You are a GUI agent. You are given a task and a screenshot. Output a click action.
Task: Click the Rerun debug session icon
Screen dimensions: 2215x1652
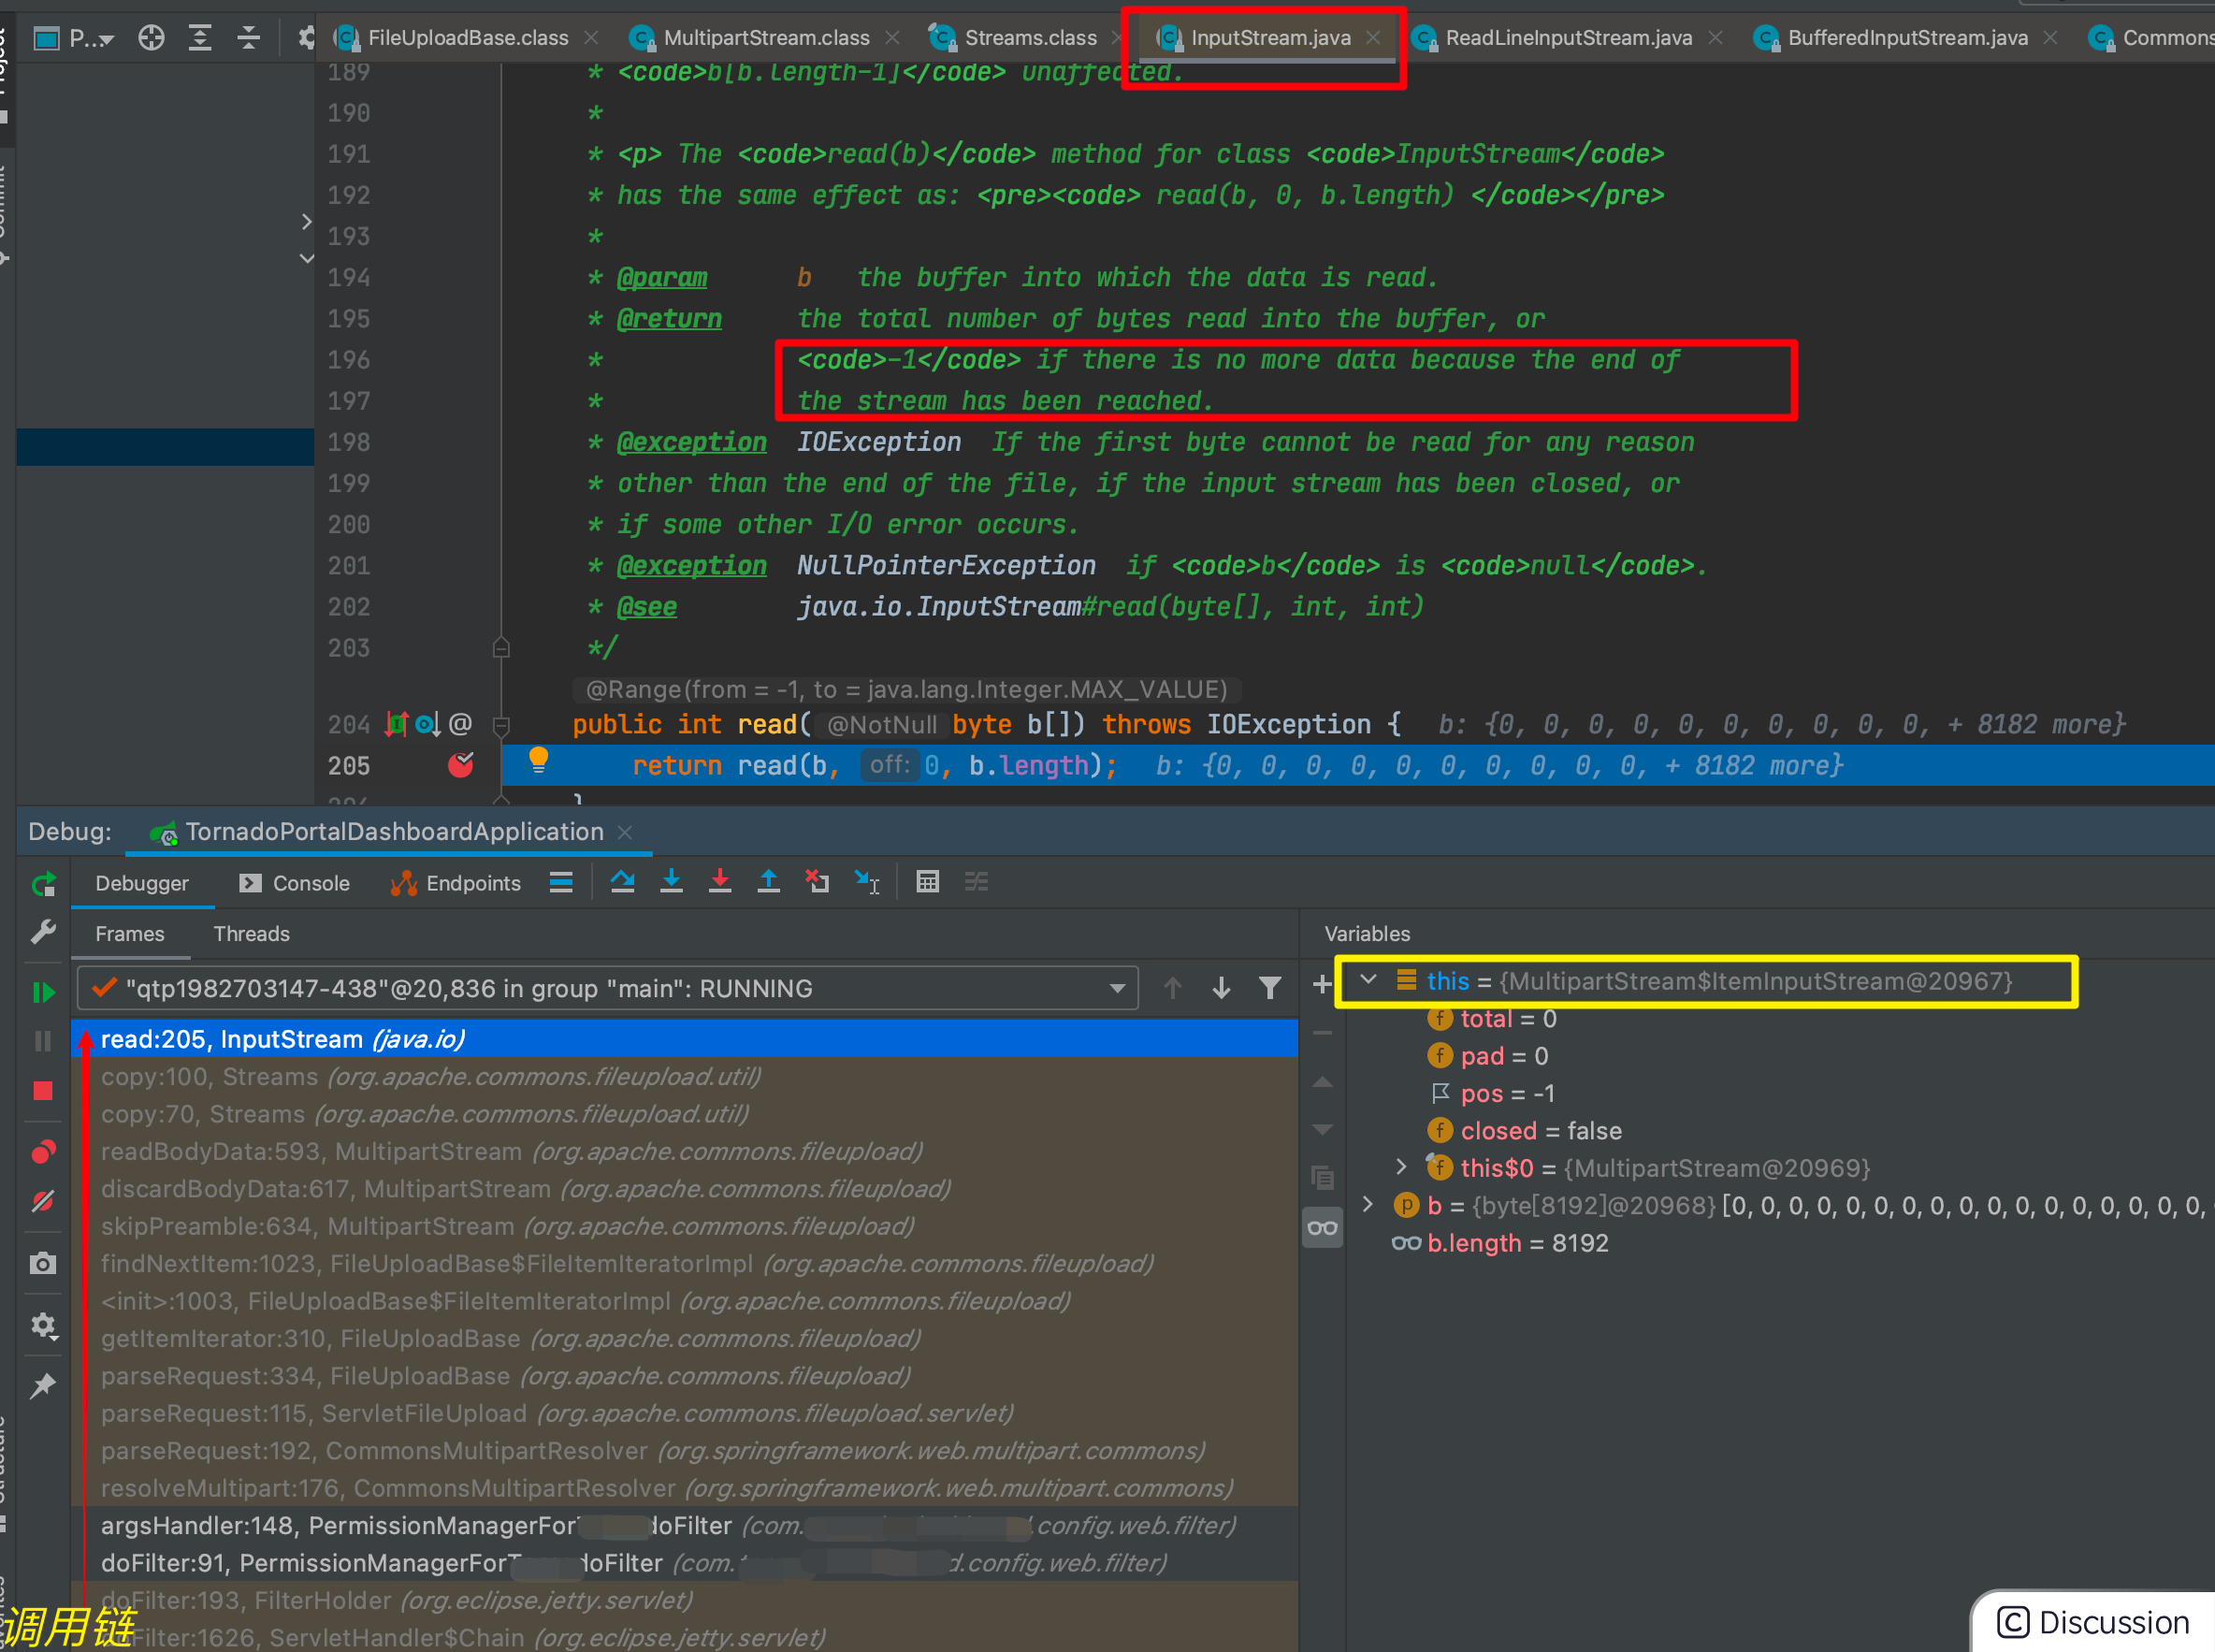(x=43, y=884)
